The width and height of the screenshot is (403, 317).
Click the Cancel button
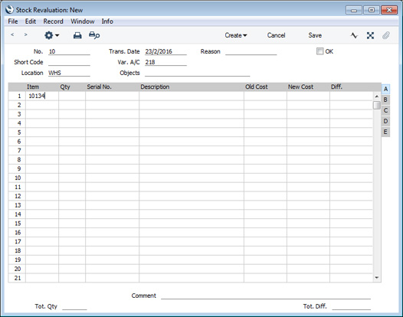tap(276, 35)
